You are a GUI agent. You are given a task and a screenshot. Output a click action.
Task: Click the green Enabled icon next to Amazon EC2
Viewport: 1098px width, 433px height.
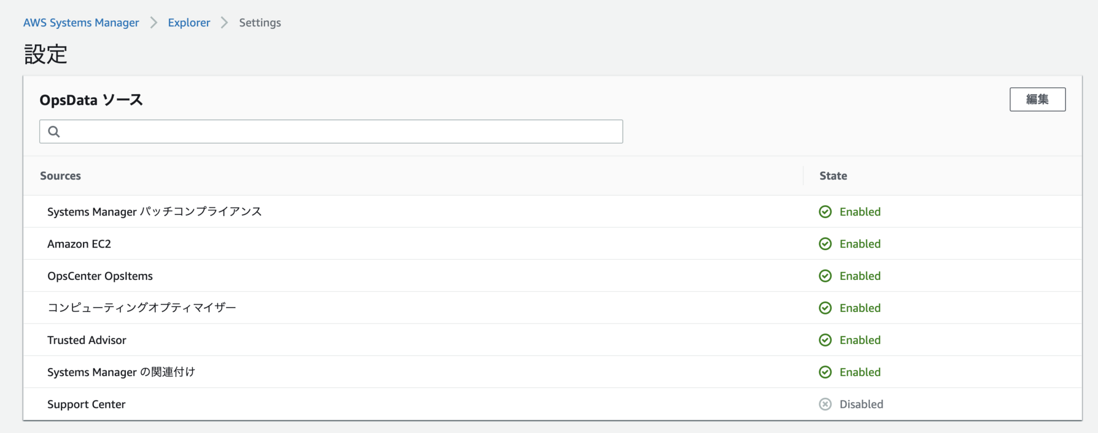point(825,244)
